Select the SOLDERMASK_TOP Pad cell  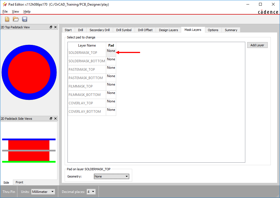(111, 53)
